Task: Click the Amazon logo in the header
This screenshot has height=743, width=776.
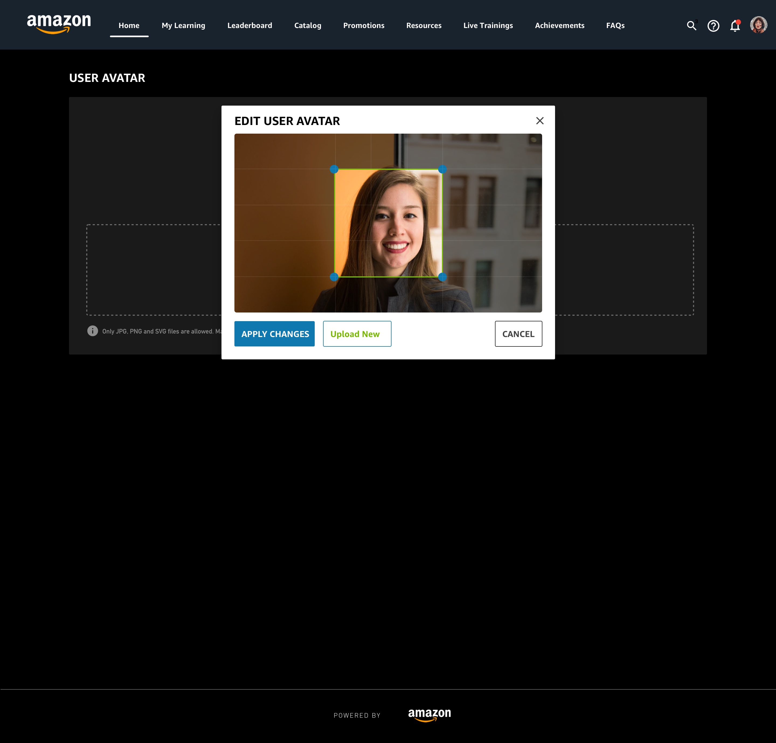Action: pyautogui.click(x=59, y=25)
